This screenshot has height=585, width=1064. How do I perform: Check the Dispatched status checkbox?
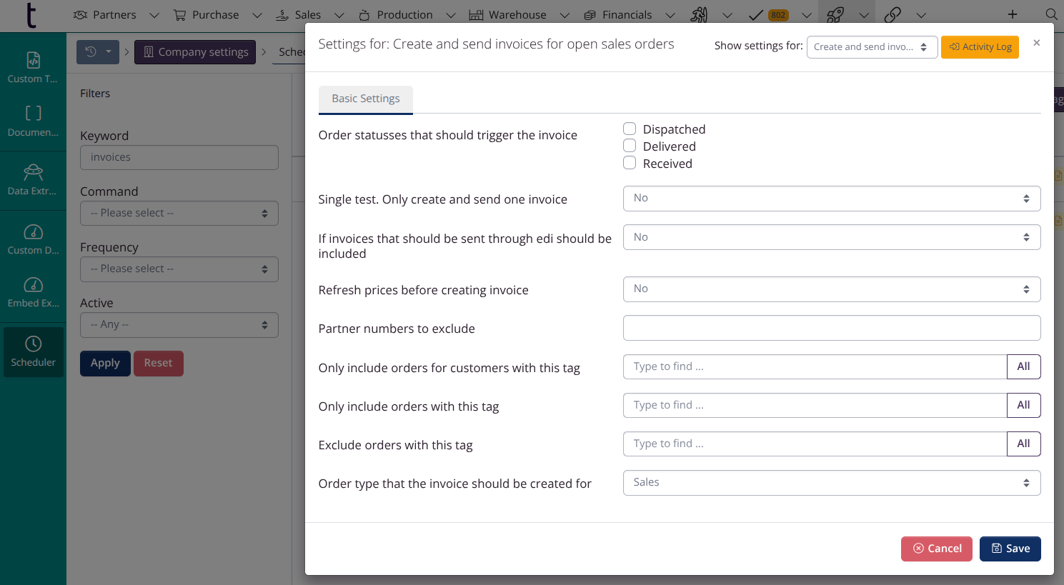click(x=630, y=129)
